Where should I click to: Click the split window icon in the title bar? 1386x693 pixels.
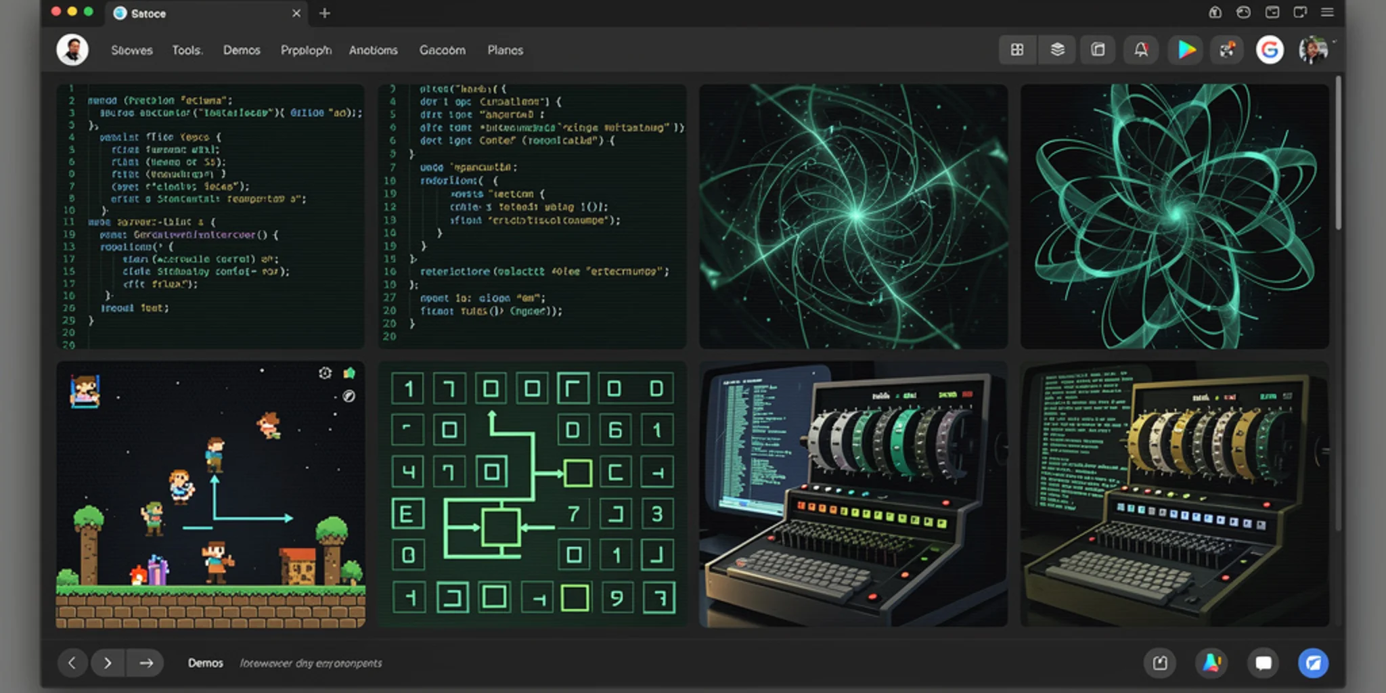pyautogui.click(x=1300, y=12)
